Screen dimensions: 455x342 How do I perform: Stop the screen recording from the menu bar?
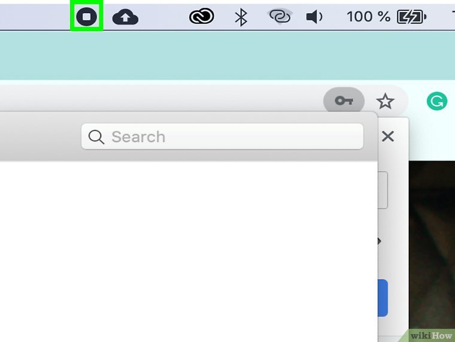pos(86,17)
